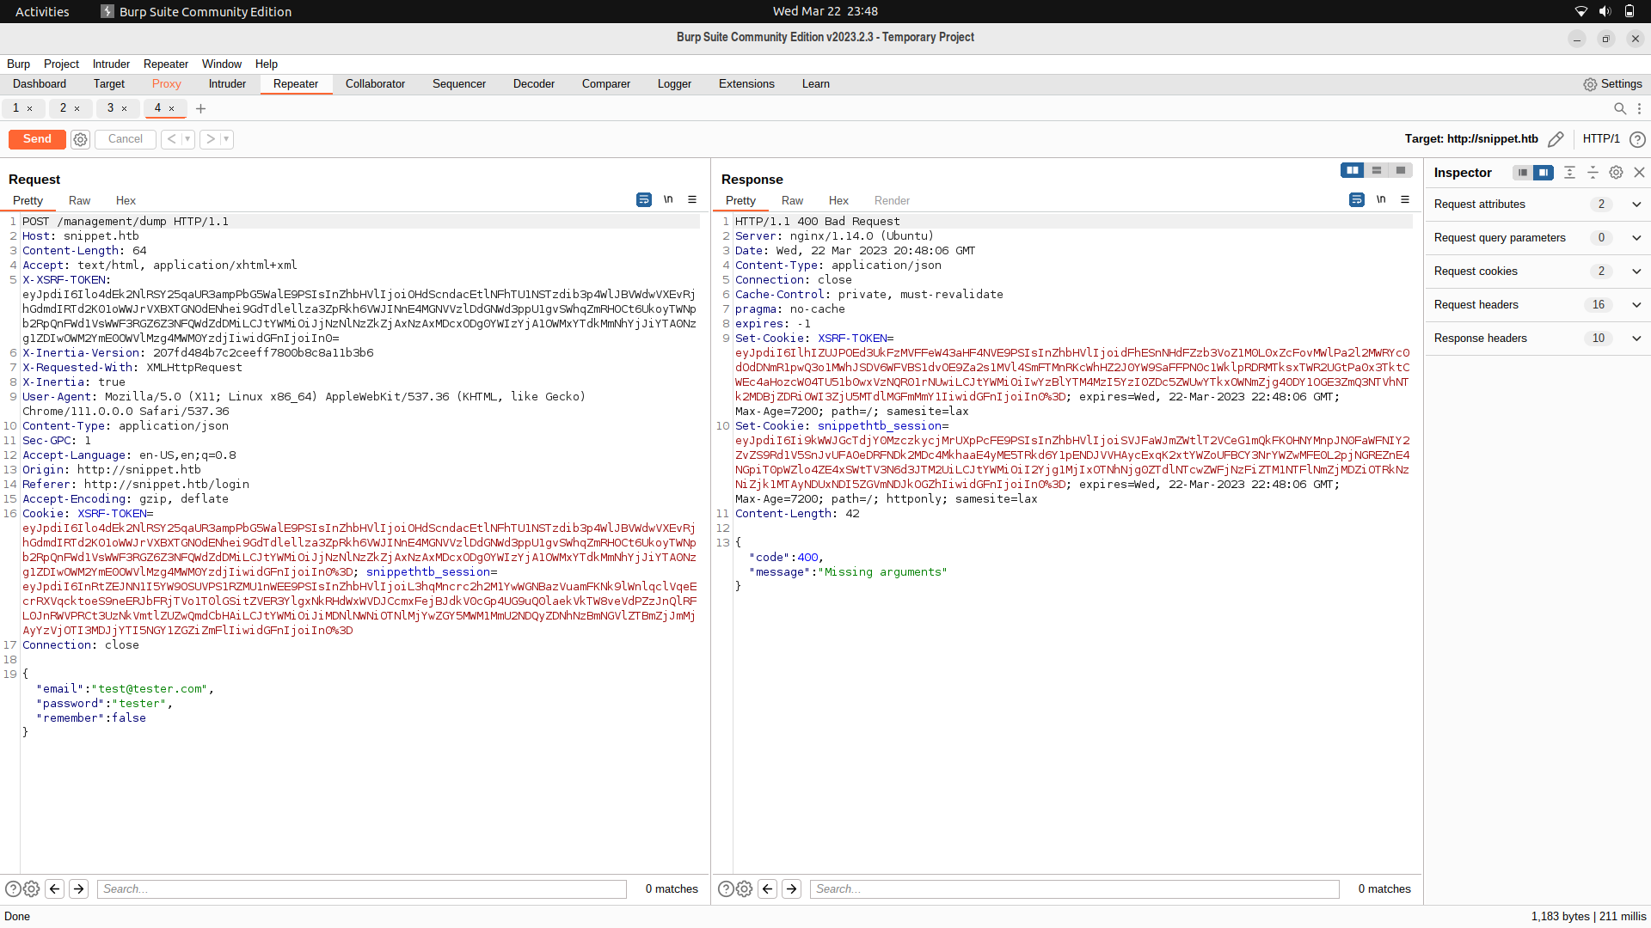Open back history dropdown arrow

[x=187, y=139]
